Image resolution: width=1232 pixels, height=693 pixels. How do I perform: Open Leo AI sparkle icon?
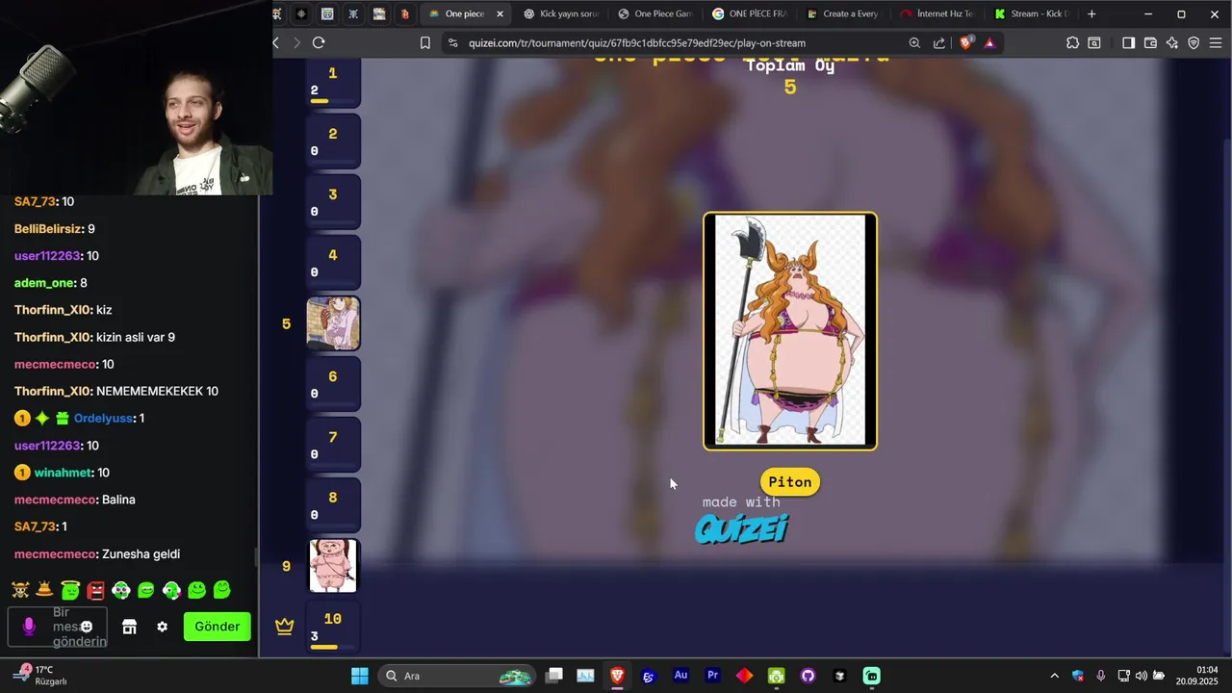(x=1171, y=42)
